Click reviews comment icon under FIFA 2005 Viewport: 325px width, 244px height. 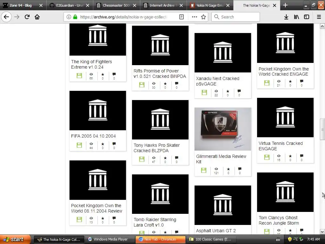tap(114, 144)
